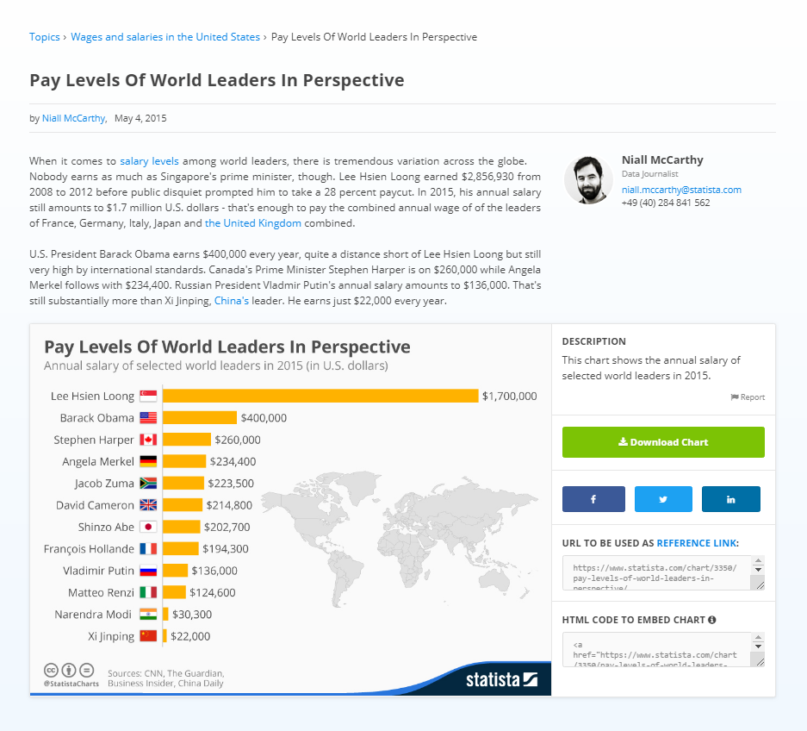Click the Narendra Modi name label
This screenshot has height=731, width=807.
(x=93, y=615)
